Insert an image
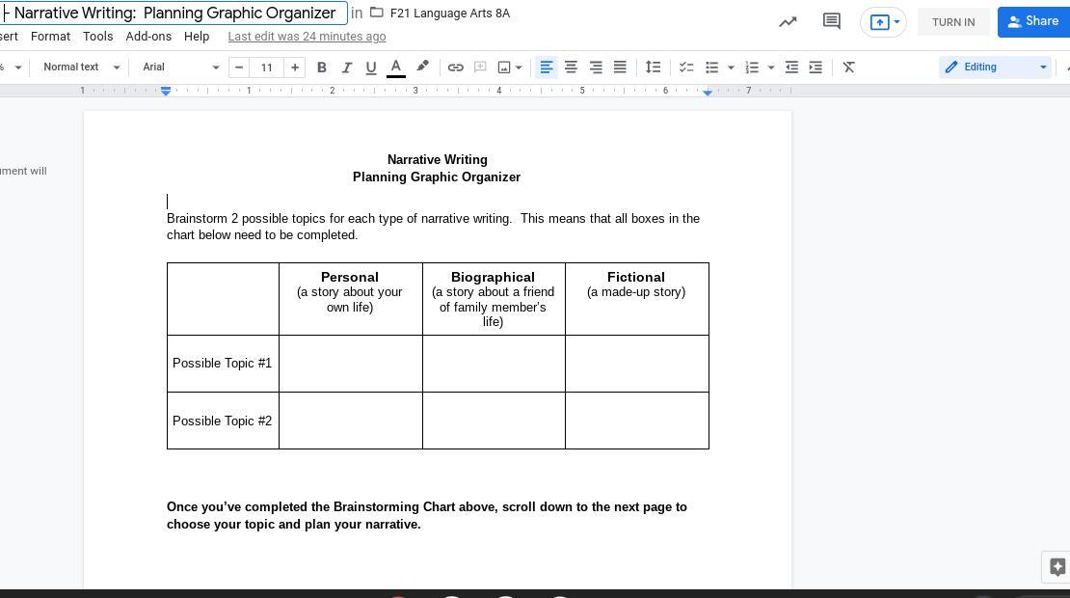The width and height of the screenshot is (1070, 598). pos(504,67)
